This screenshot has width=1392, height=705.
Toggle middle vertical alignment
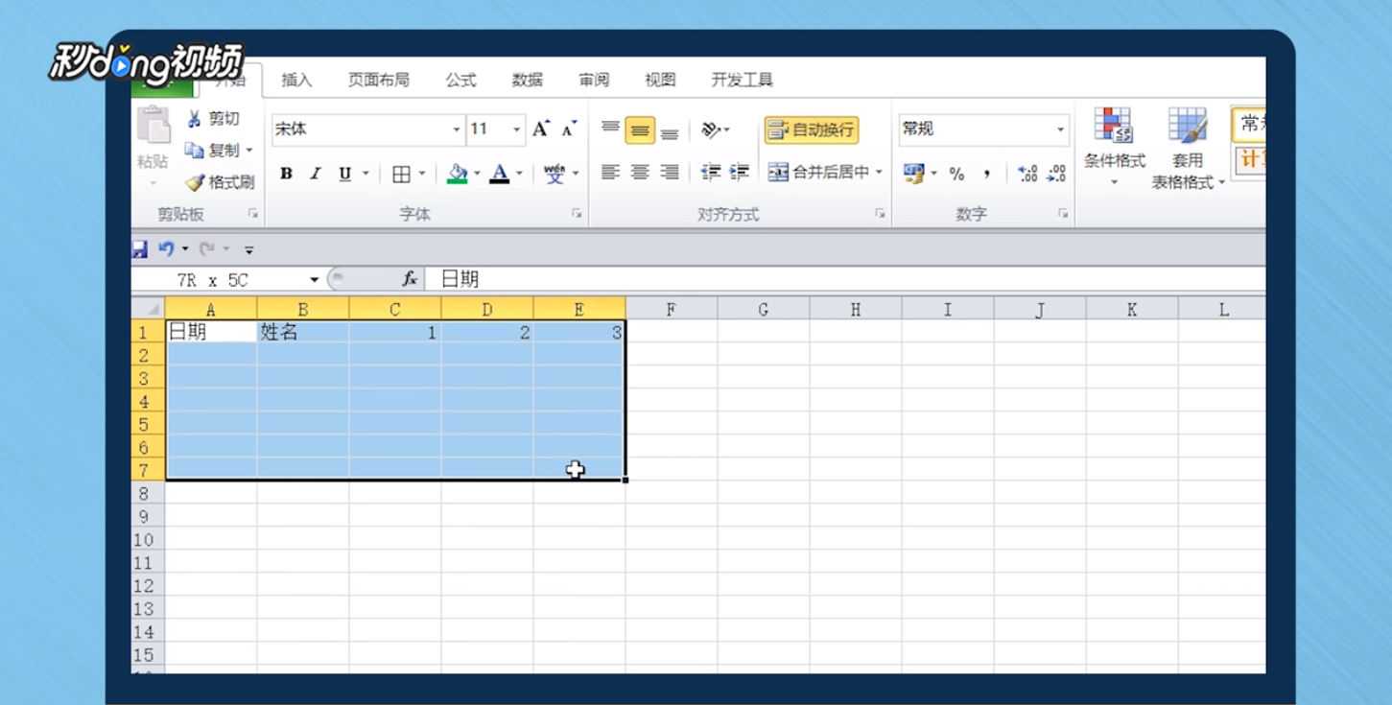(x=640, y=129)
